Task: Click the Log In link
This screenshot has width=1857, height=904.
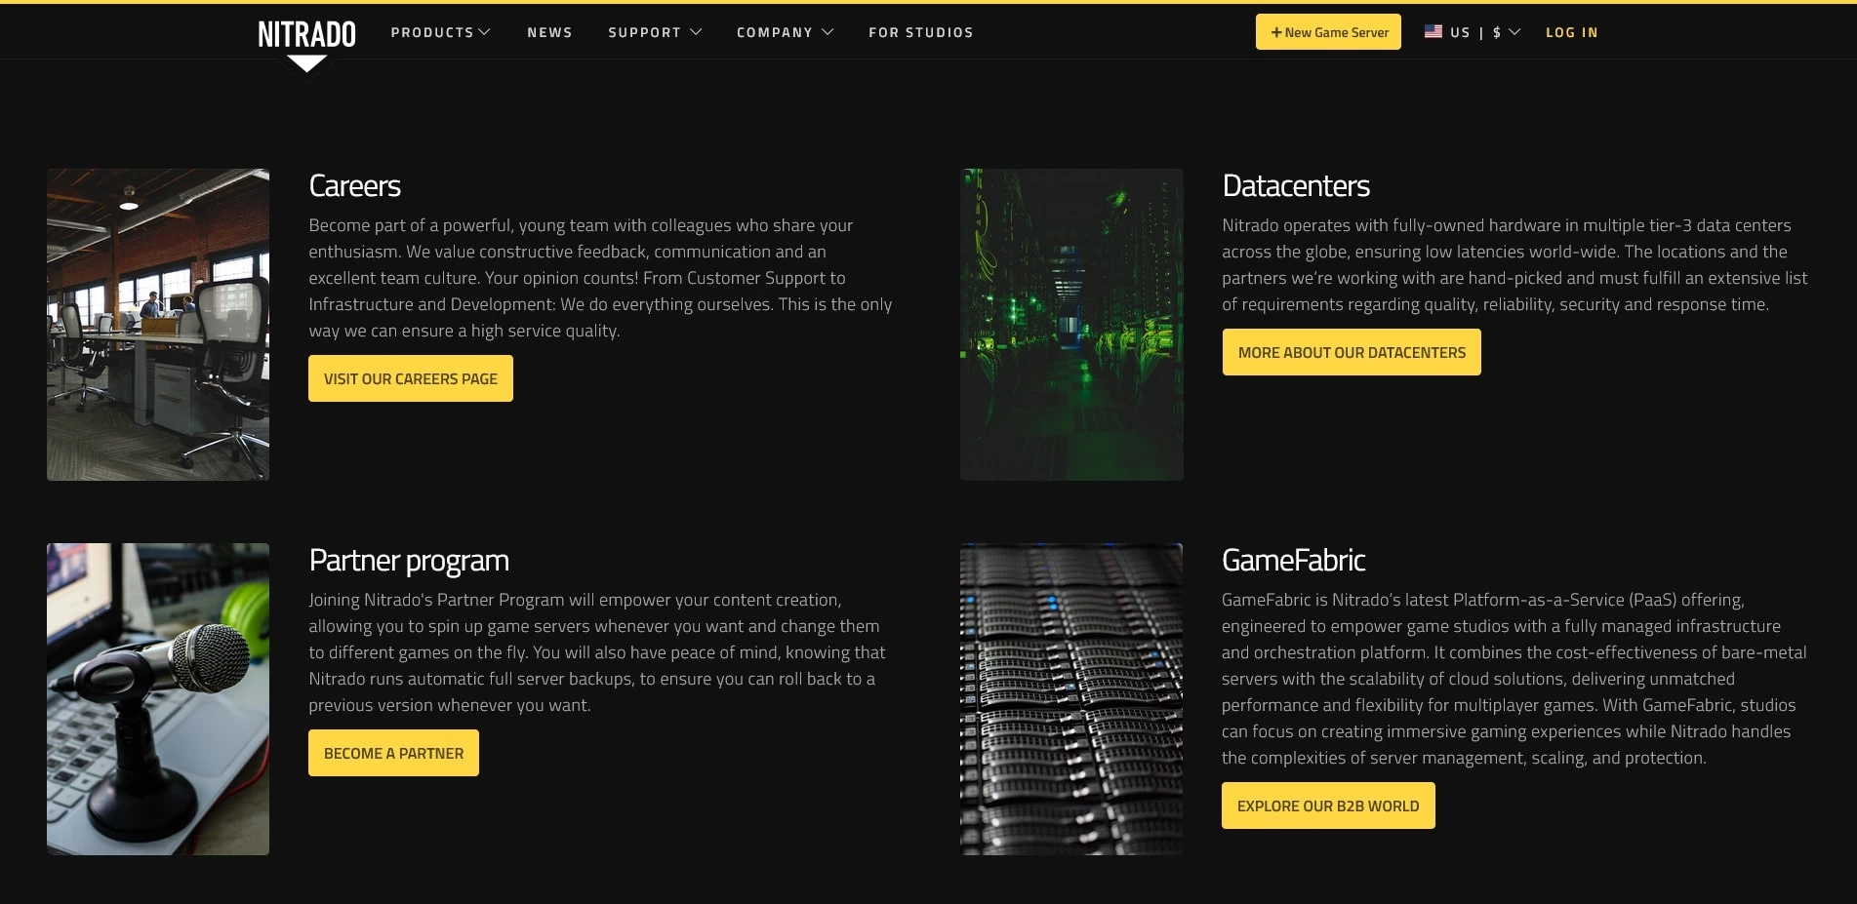Action: [1571, 32]
